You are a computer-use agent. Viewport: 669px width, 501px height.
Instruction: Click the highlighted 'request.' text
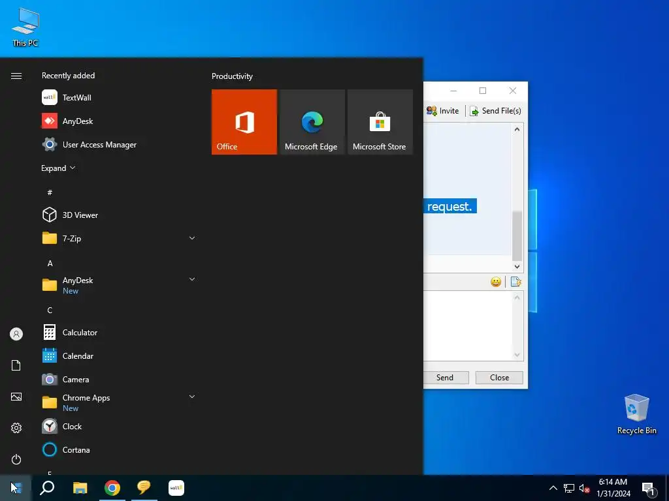pyautogui.click(x=449, y=206)
